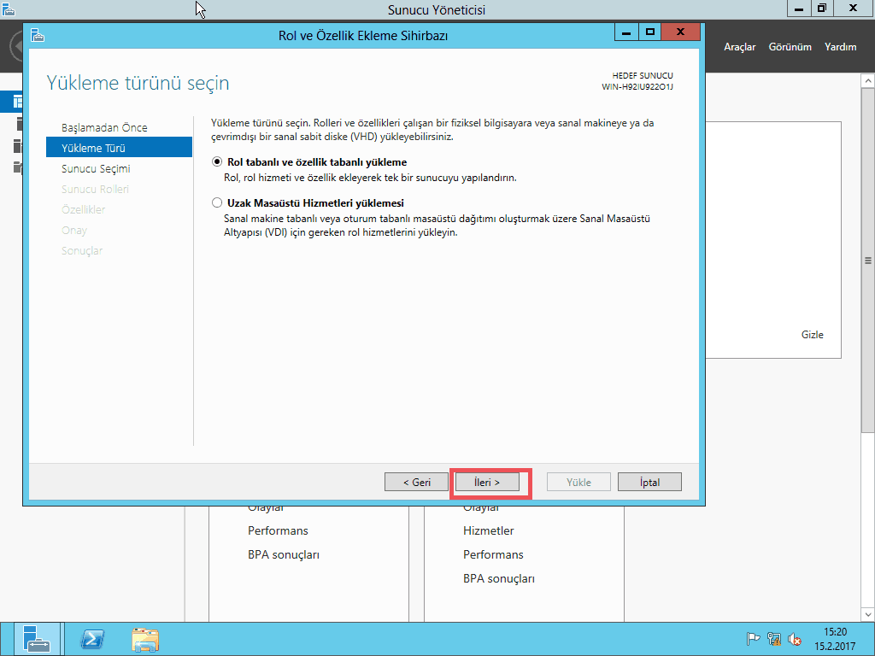875x656 pixels.
Task: Open Performans listed right below Hizmetler
Action: [493, 554]
